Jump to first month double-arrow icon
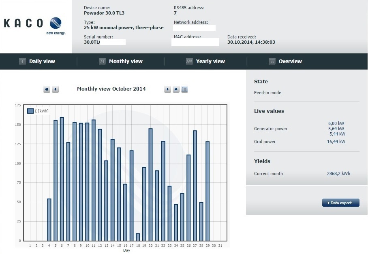Image resolution: width=368 pixels, height=254 pixels. coord(47,89)
